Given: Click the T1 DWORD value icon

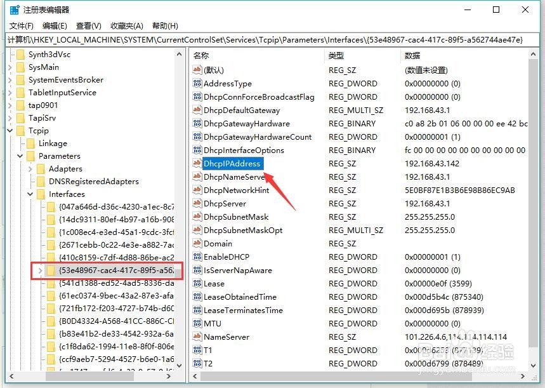Looking at the screenshot, I should (197, 350).
